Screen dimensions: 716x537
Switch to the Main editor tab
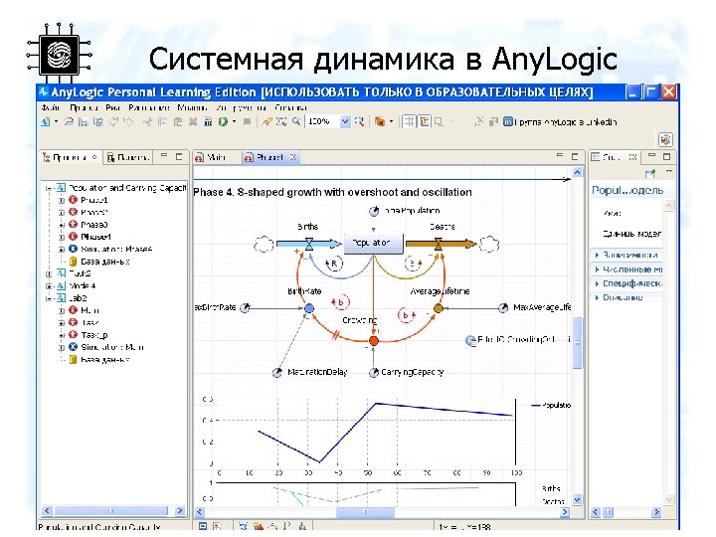211,157
